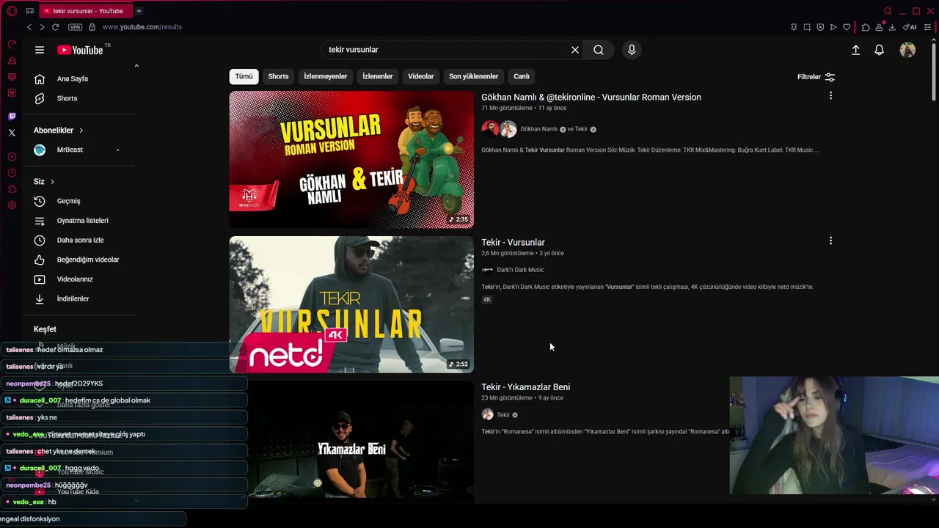Screen dimensions: 939x528
Task: Click the sidebar scroll-up arrow
Action: pyautogui.click(x=136, y=66)
